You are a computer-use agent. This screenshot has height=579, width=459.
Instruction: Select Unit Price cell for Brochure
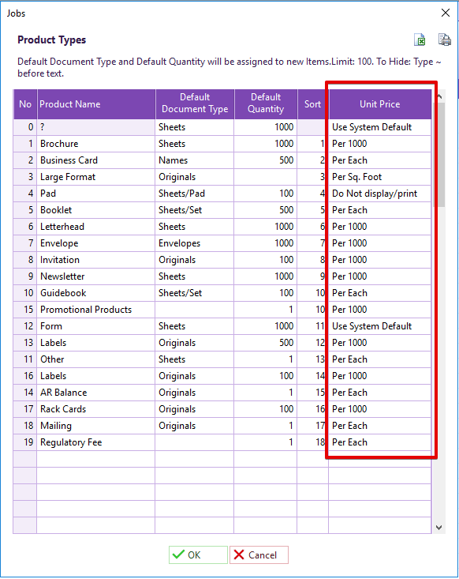click(379, 144)
